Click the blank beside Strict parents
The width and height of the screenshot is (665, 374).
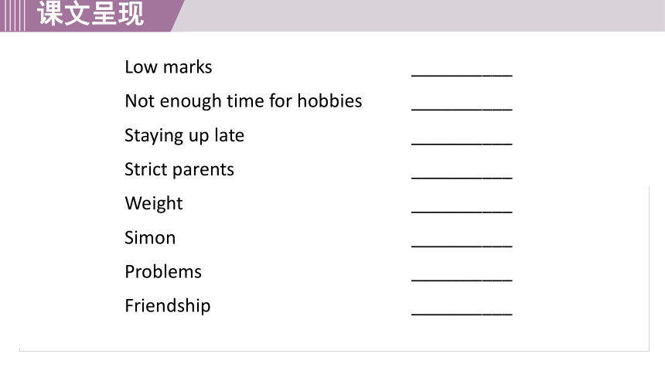click(462, 172)
